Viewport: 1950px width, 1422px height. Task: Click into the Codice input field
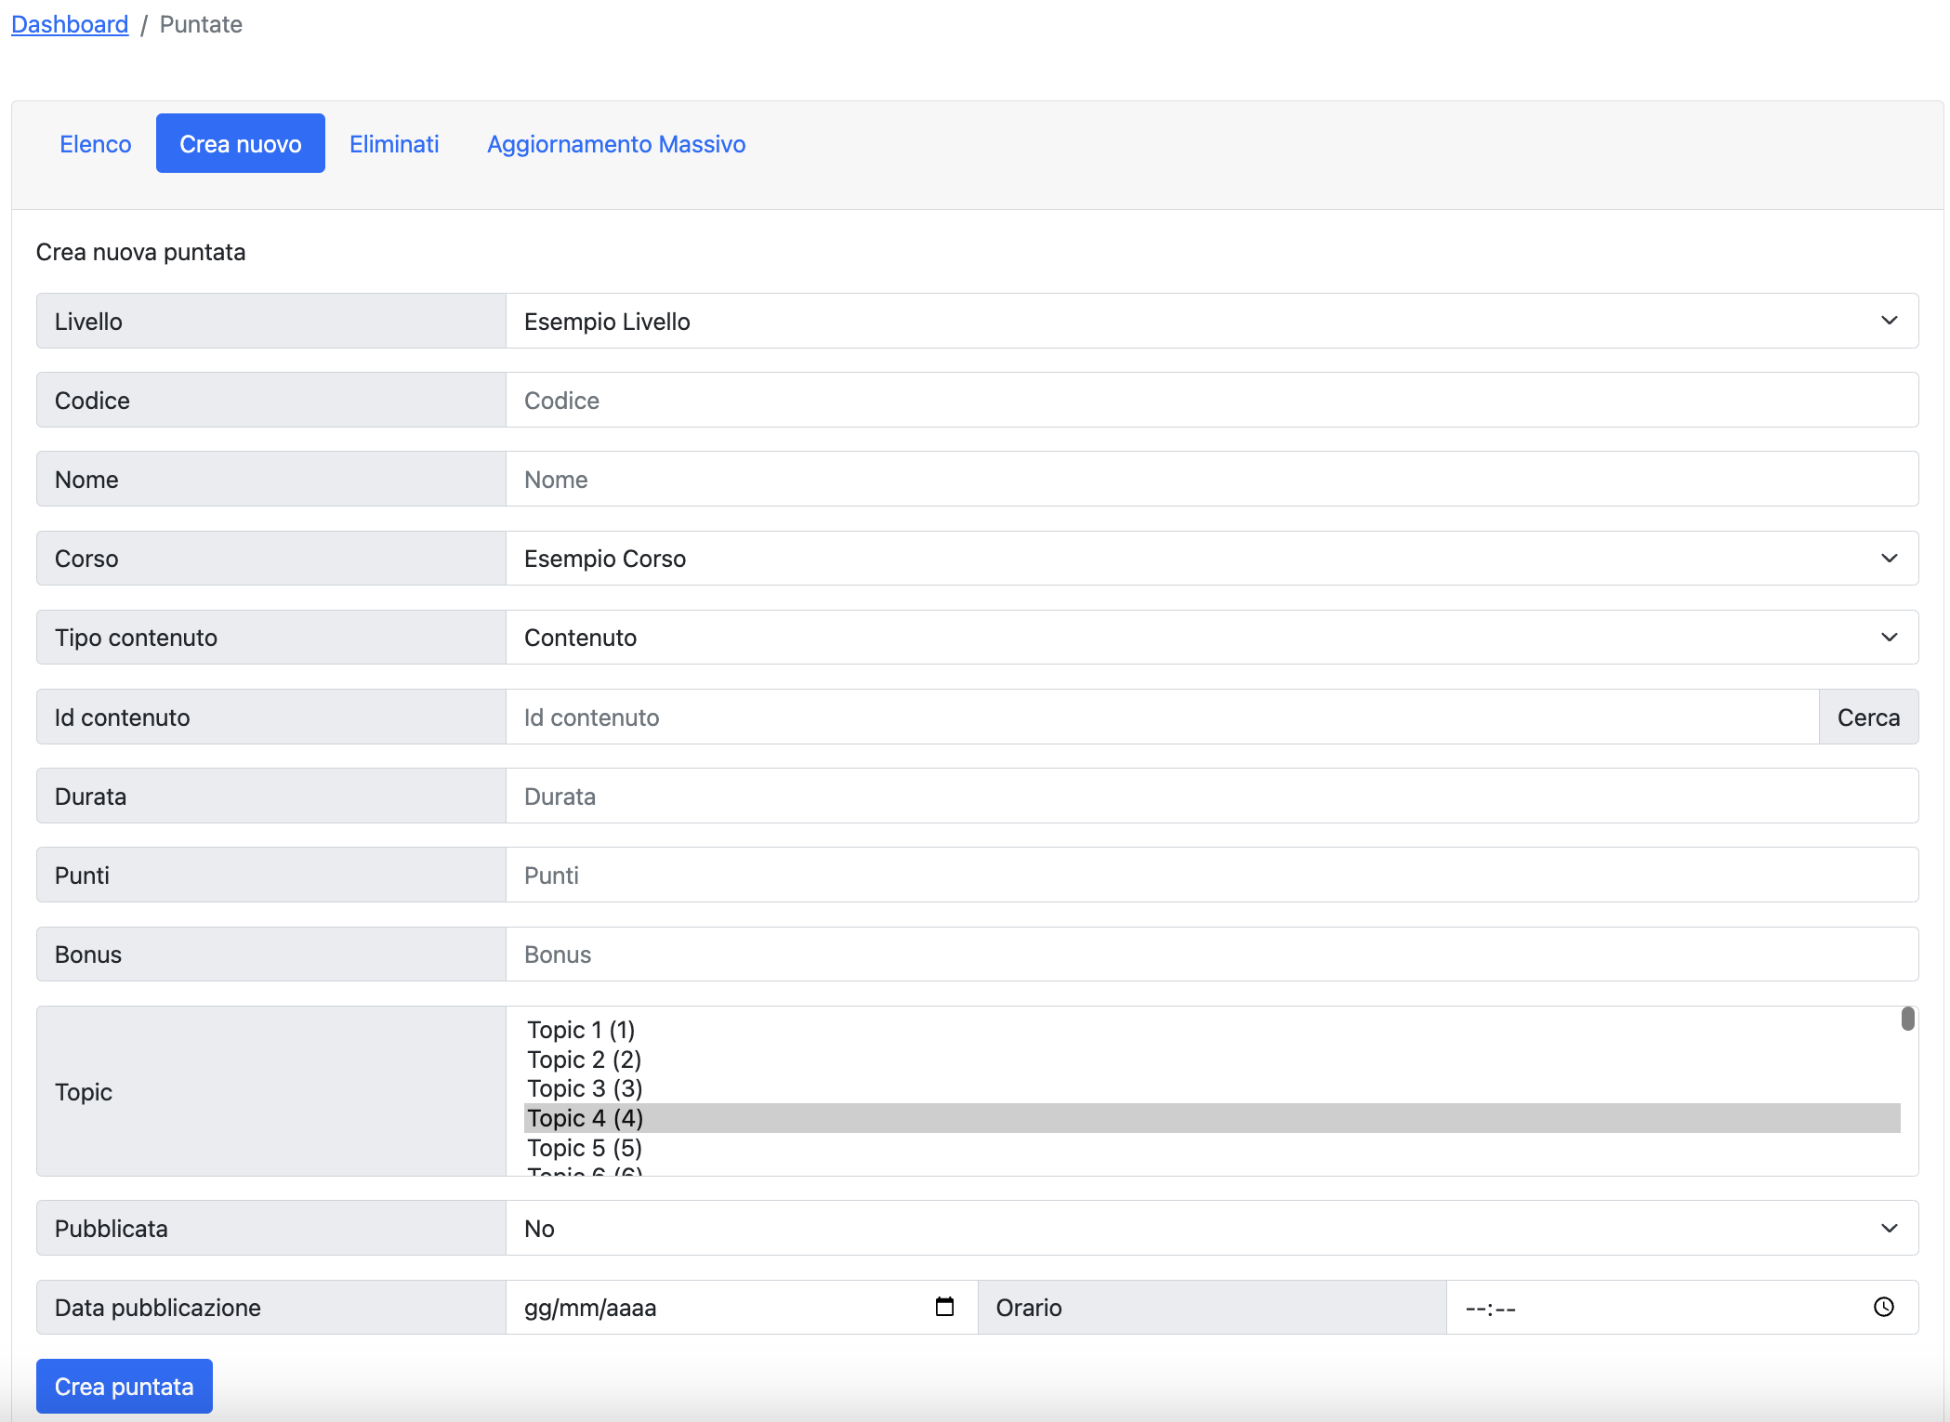(x=1211, y=400)
